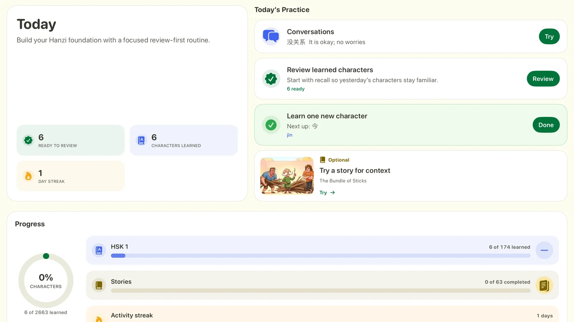Viewport: 574px width, 322px height.
Task: Click the 'Review learned characters' title
Action: point(330,70)
